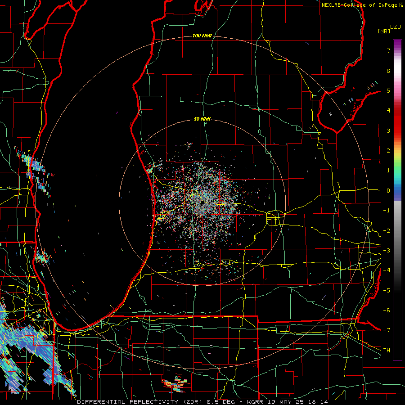Click the -5 value on the color scale
The image size is (405, 405).
click(387, 291)
